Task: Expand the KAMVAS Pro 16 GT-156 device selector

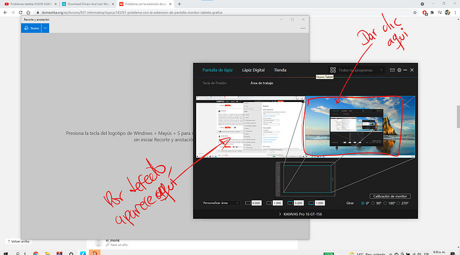Action: pyautogui.click(x=300, y=214)
